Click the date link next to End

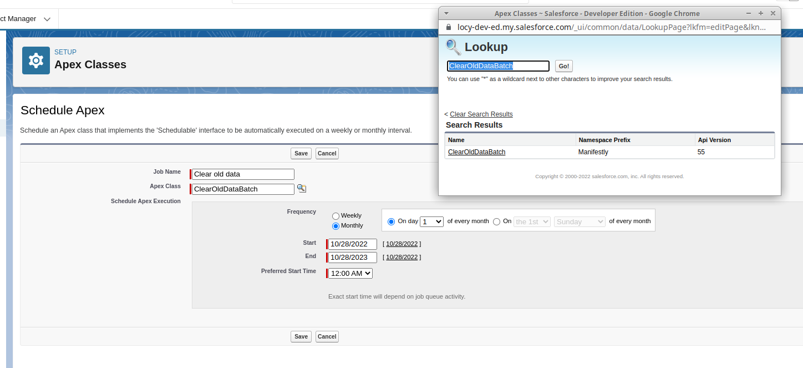point(402,257)
